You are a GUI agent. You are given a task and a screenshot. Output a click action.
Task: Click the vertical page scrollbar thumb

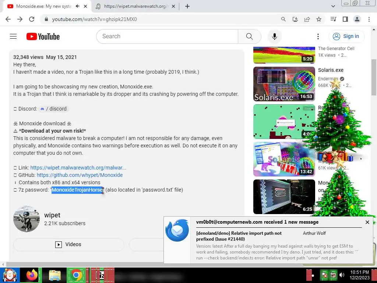coord(374,77)
